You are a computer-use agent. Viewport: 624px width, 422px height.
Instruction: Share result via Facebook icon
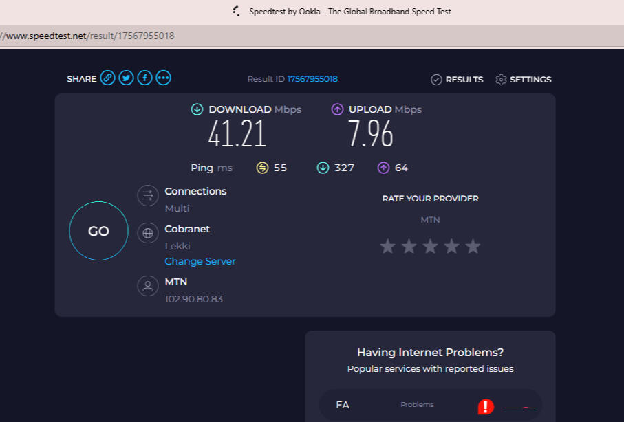(x=144, y=78)
